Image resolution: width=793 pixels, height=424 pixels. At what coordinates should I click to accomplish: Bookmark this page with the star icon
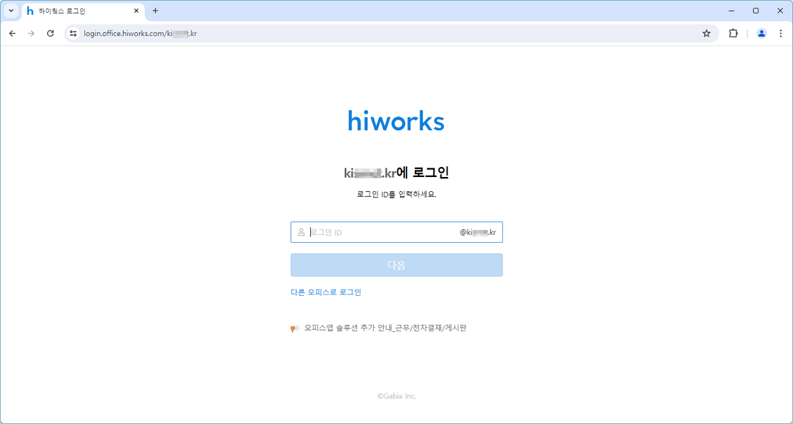click(707, 33)
